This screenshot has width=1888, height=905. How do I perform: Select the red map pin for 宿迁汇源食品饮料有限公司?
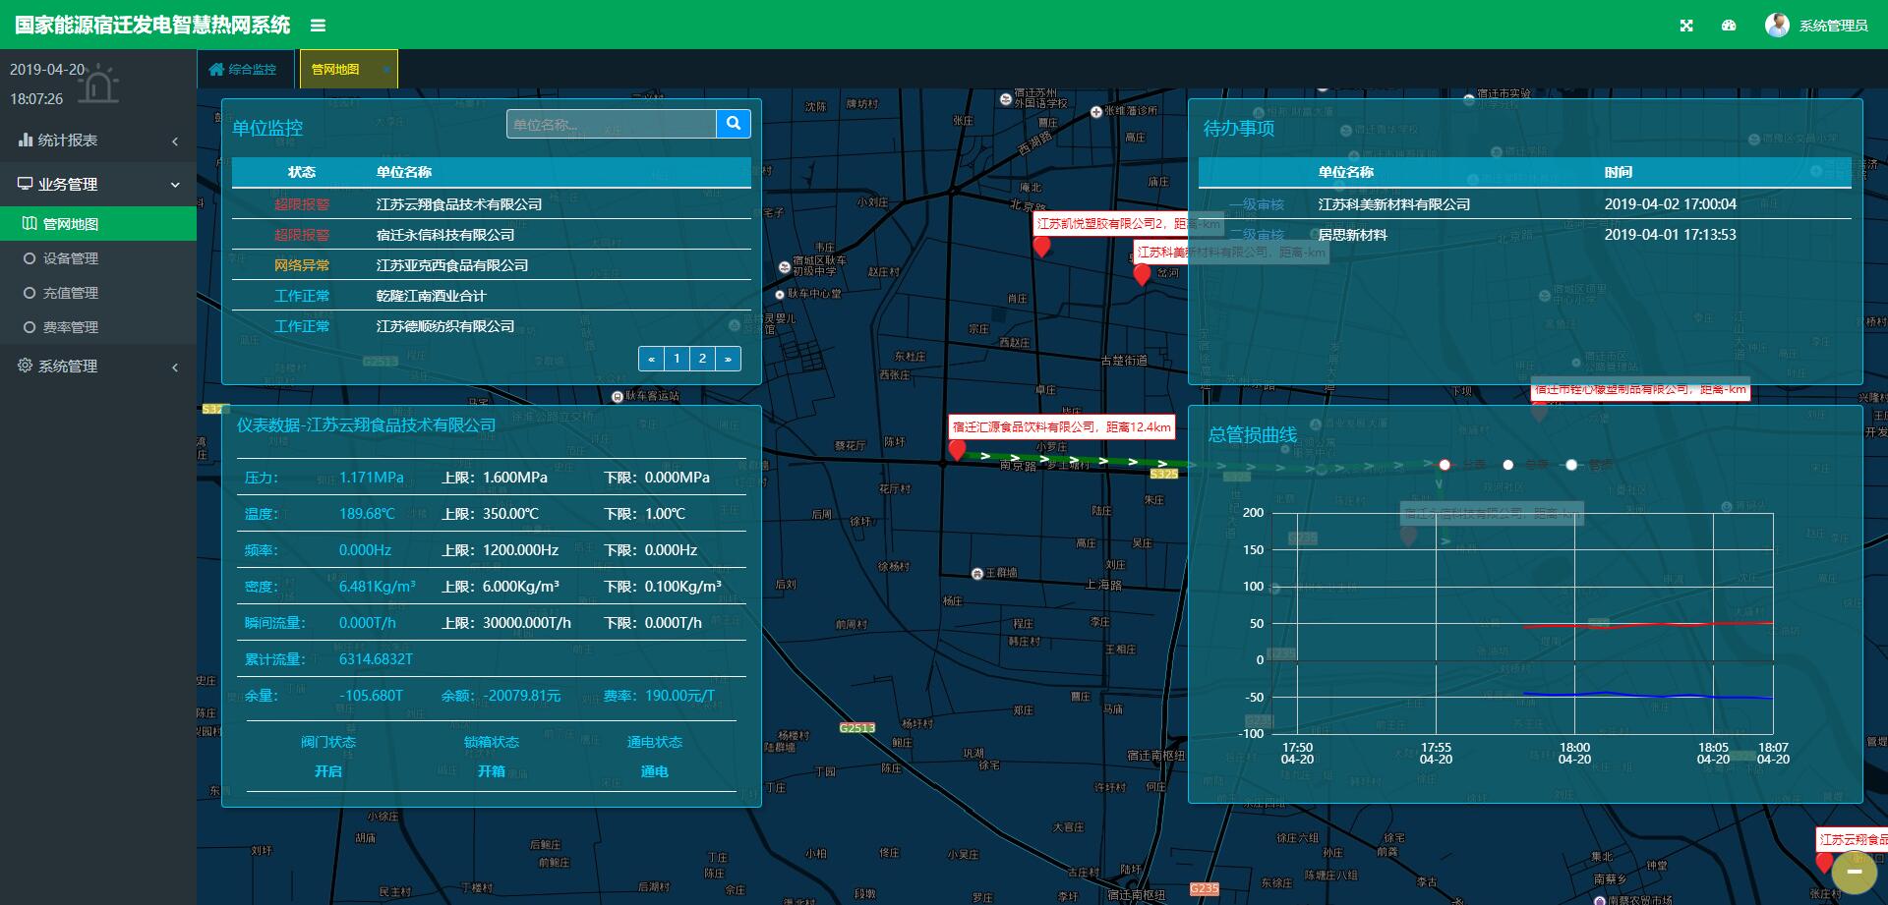point(957,450)
